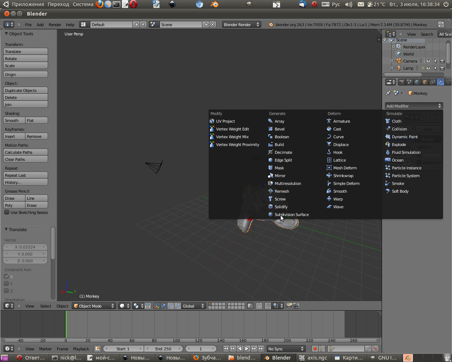Open the Object Mode dropdown
The width and height of the screenshot is (452, 362).
[94, 306]
